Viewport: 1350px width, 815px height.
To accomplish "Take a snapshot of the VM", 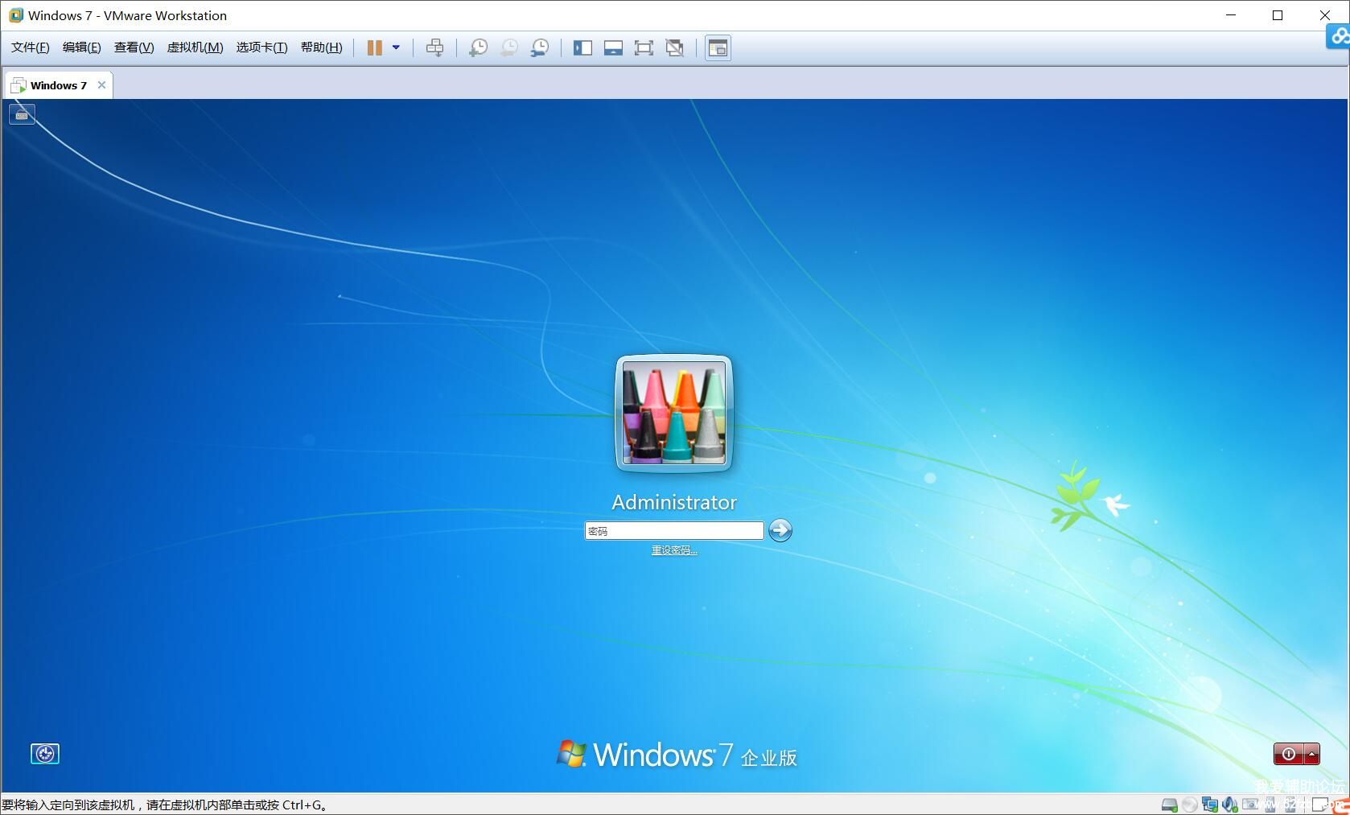I will point(478,47).
